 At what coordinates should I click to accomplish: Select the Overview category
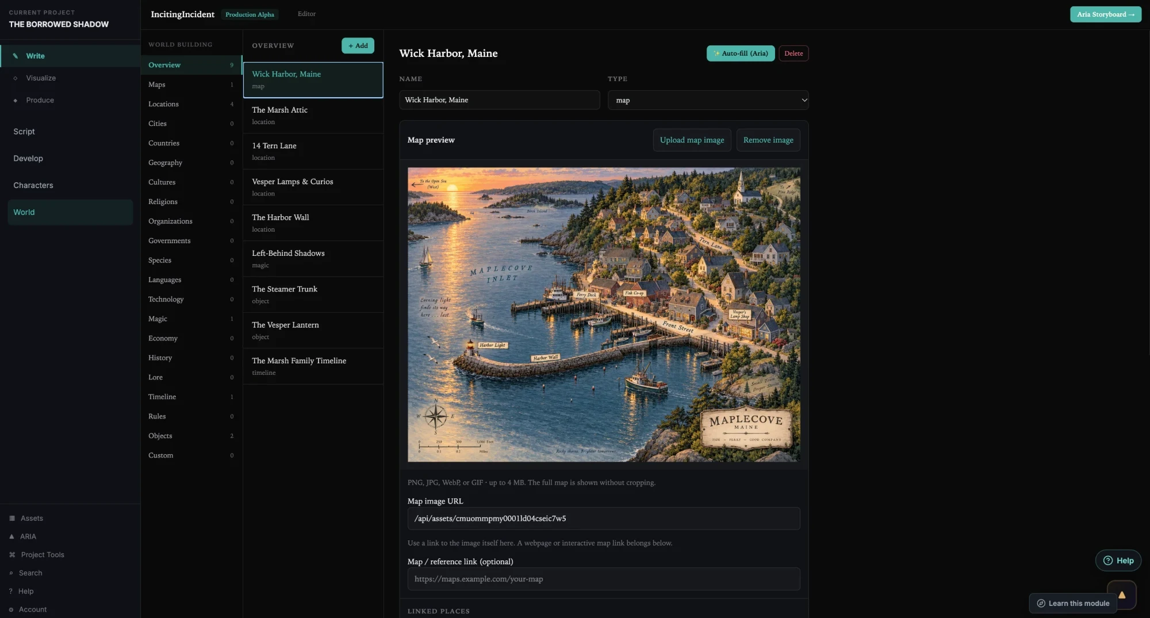click(x=191, y=65)
